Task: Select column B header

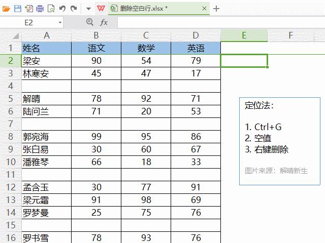Action: click(x=96, y=35)
